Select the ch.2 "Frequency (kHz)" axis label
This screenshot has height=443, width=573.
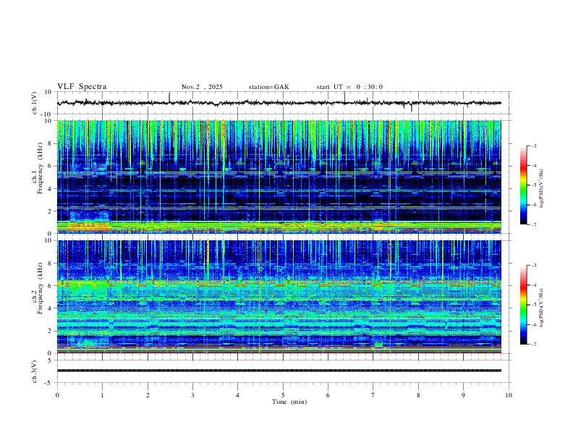click(x=40, y=288)
